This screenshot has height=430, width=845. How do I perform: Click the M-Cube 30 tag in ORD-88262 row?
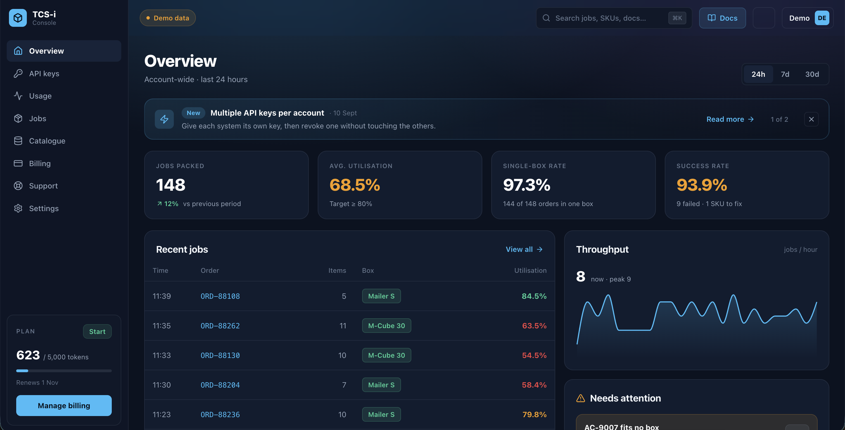click(x=386, y=326)
